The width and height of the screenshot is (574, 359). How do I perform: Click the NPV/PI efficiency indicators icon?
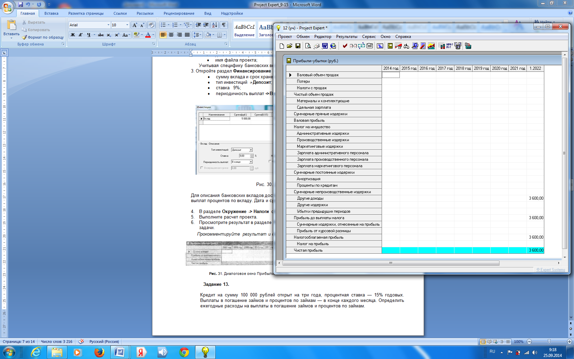click(x=450, y=46)
